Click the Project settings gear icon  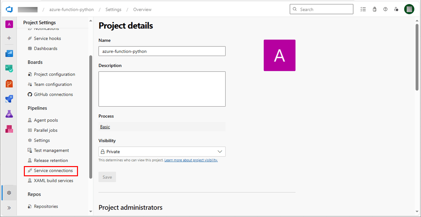(x=9, y=193)
